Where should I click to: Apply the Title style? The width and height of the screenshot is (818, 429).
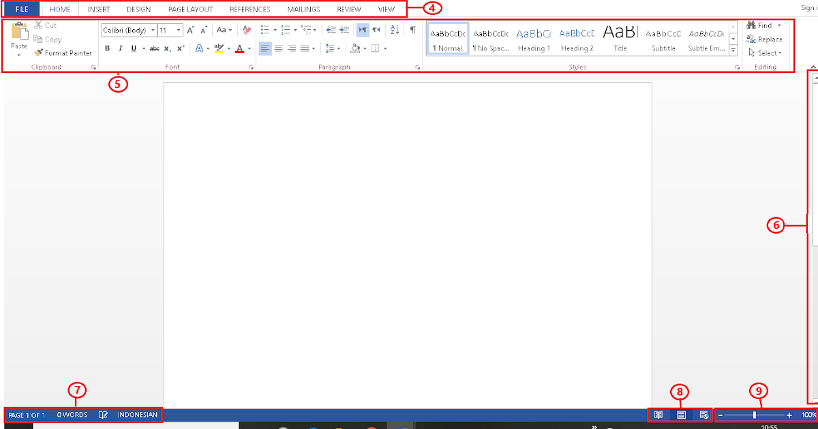(620, 39)
